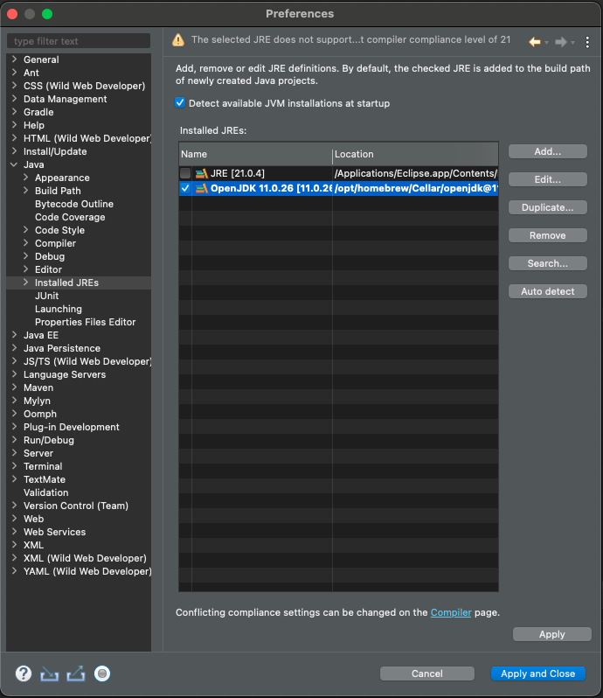The height and width of the screenshot is (698, 603).
Task: Select Properties Files Editor page
Action: [x=86, y=322]
